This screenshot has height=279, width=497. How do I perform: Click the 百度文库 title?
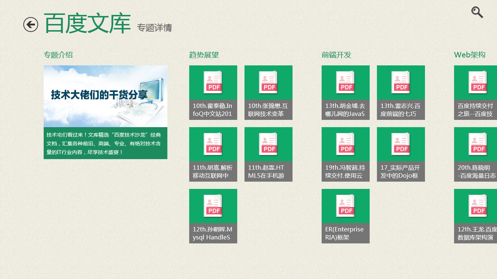(87, 24)
